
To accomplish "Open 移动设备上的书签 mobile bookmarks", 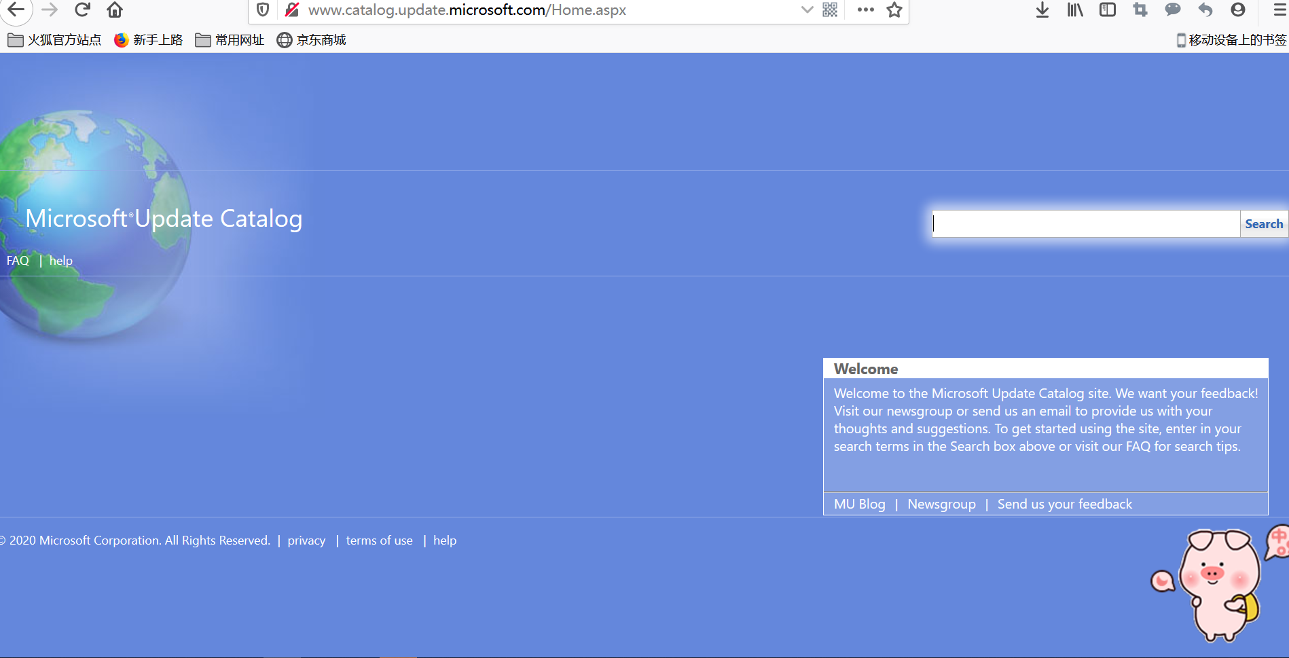I will (1231, 40).
